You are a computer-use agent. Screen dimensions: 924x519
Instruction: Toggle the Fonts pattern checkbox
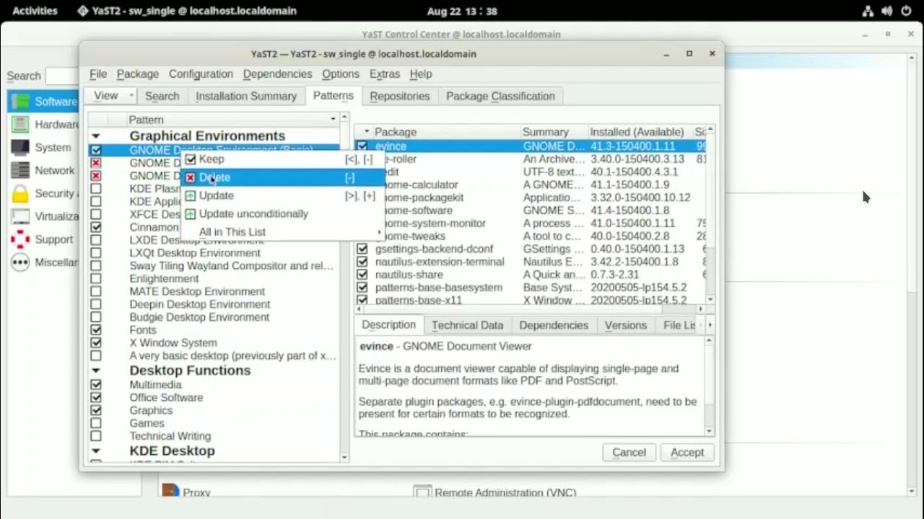tap(96, 330)
